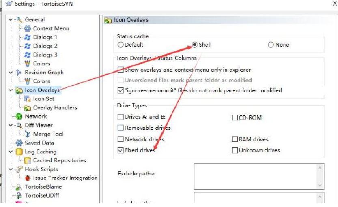Viewport: 338px width, 207px height.
Task: Click the Icon Overlays header folder icon
Action: tap(108, 20)
